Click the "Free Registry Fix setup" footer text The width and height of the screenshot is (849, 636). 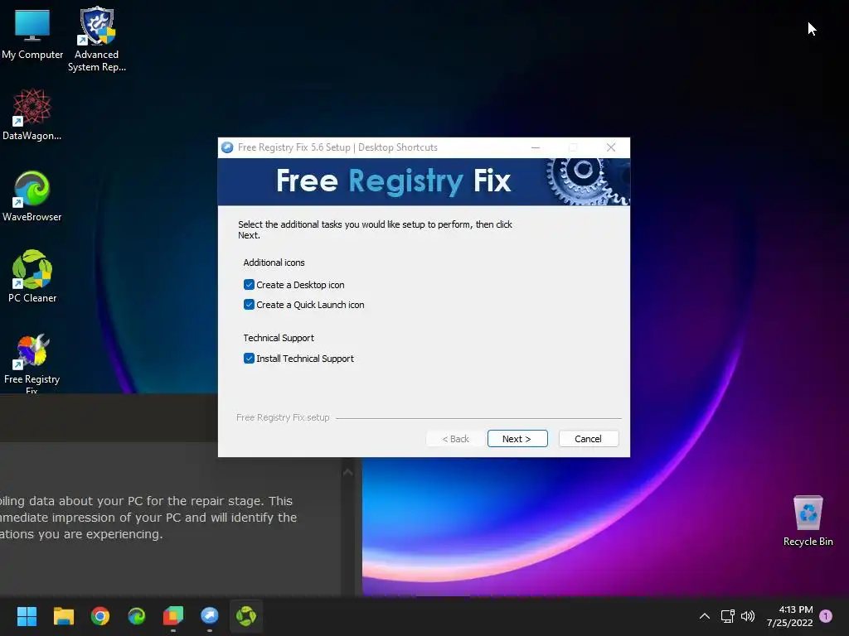tap(283, 417)
